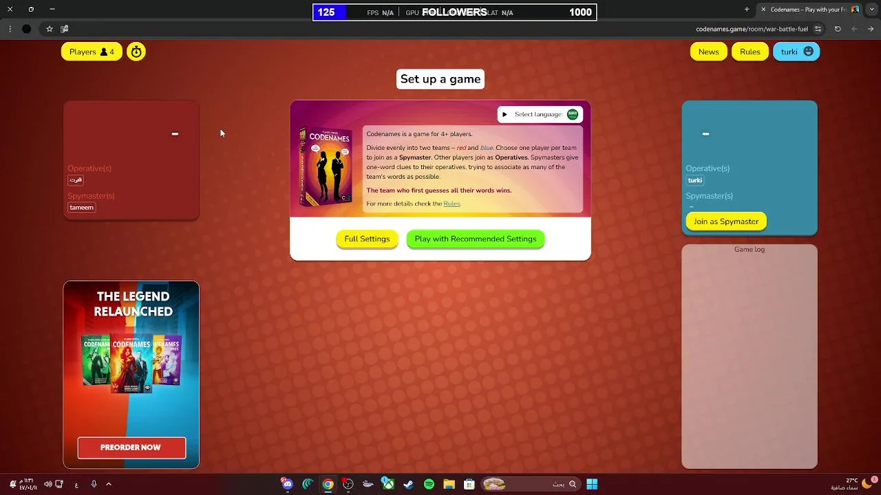Bookmark this page with the star icon
Viewport: 881px width, 495px height.
(50, 29)
